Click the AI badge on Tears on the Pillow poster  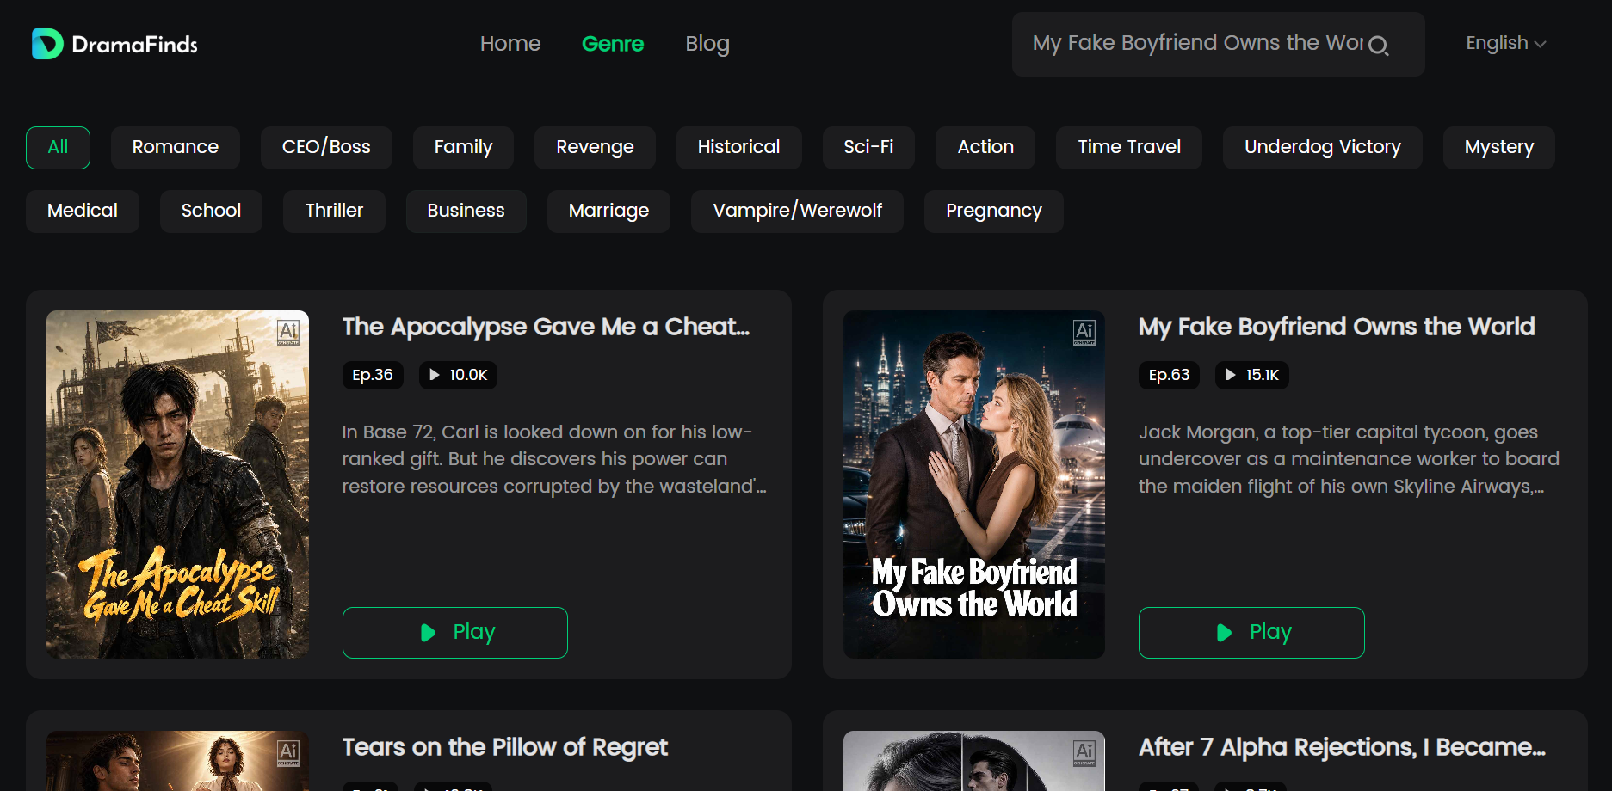[288, 752]
